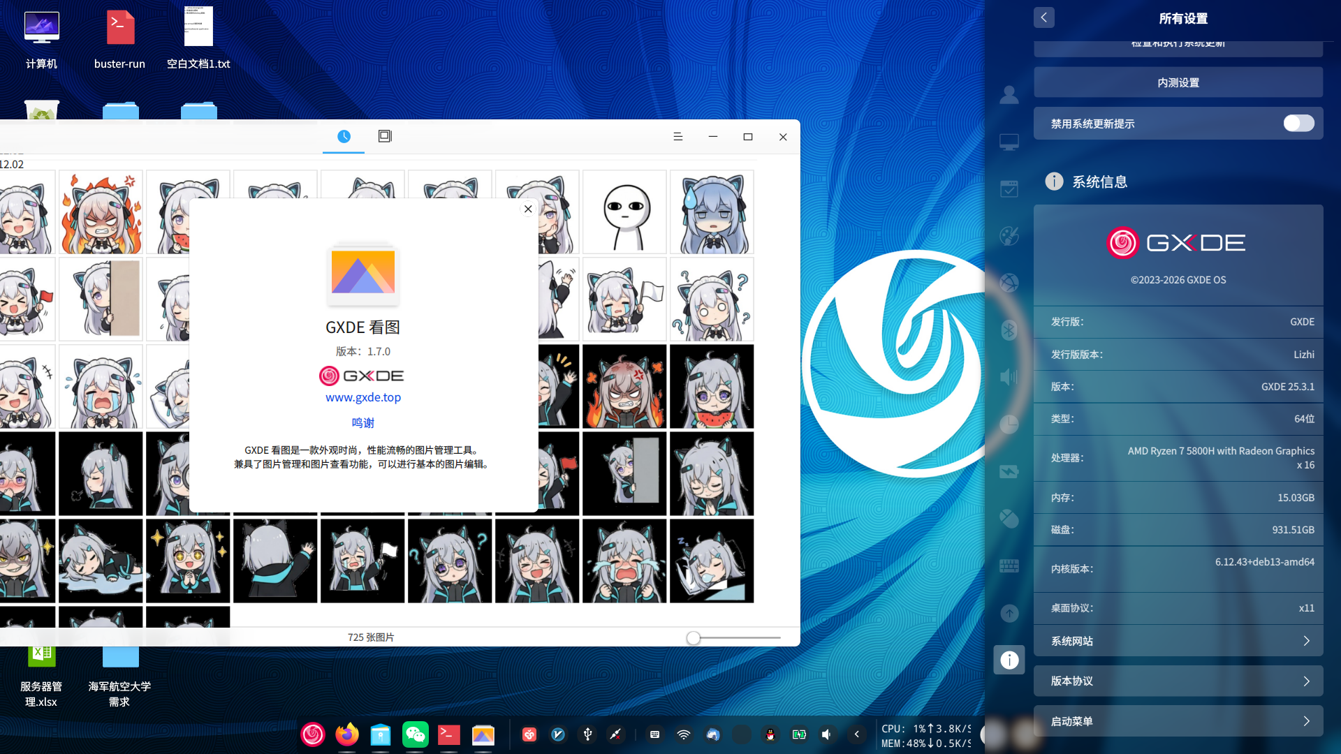Launch Firefox from the dock
The image size is (1341, 754).
point(347,734)
